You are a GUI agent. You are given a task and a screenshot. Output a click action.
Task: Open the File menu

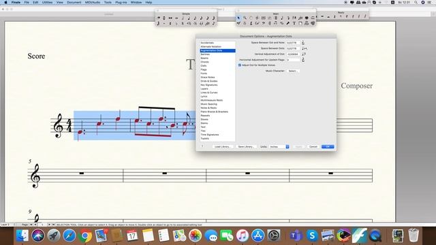coord(27,2)
